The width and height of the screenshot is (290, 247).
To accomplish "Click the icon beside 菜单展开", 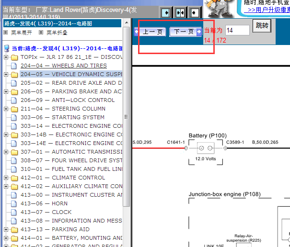I will pos(6,33).
